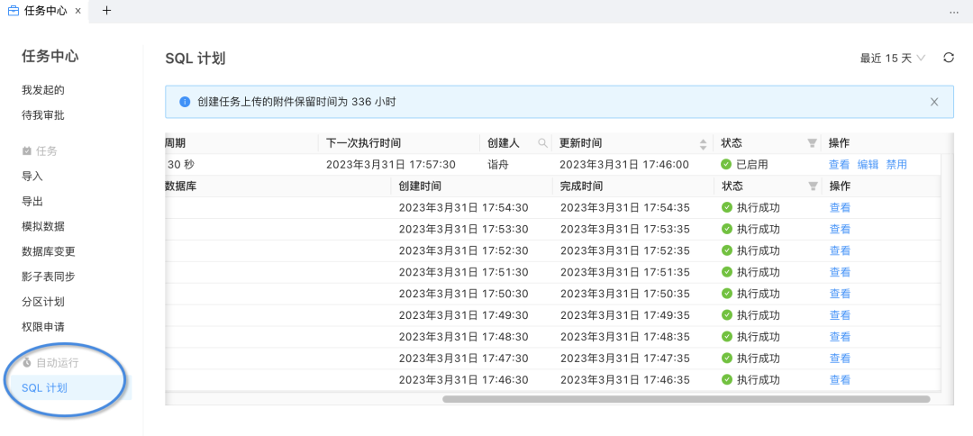Click 禁用 to disable the plan
Viewport: 973px width, 436px height.
coord(896,164)
